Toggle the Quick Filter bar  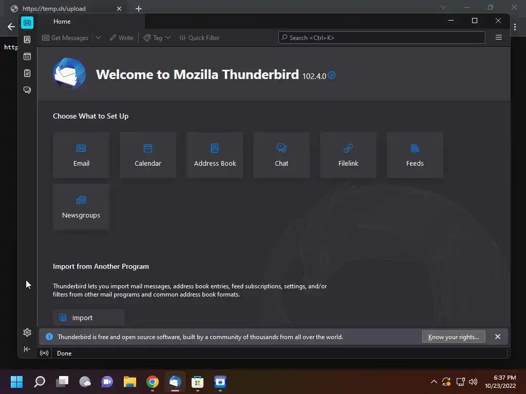pyautogui.click(x=199, y=38)
